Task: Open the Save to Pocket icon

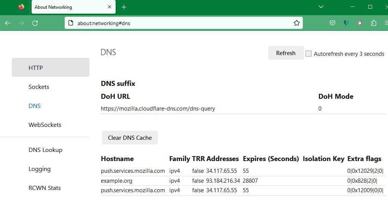Action: click(x=332, y=23)
